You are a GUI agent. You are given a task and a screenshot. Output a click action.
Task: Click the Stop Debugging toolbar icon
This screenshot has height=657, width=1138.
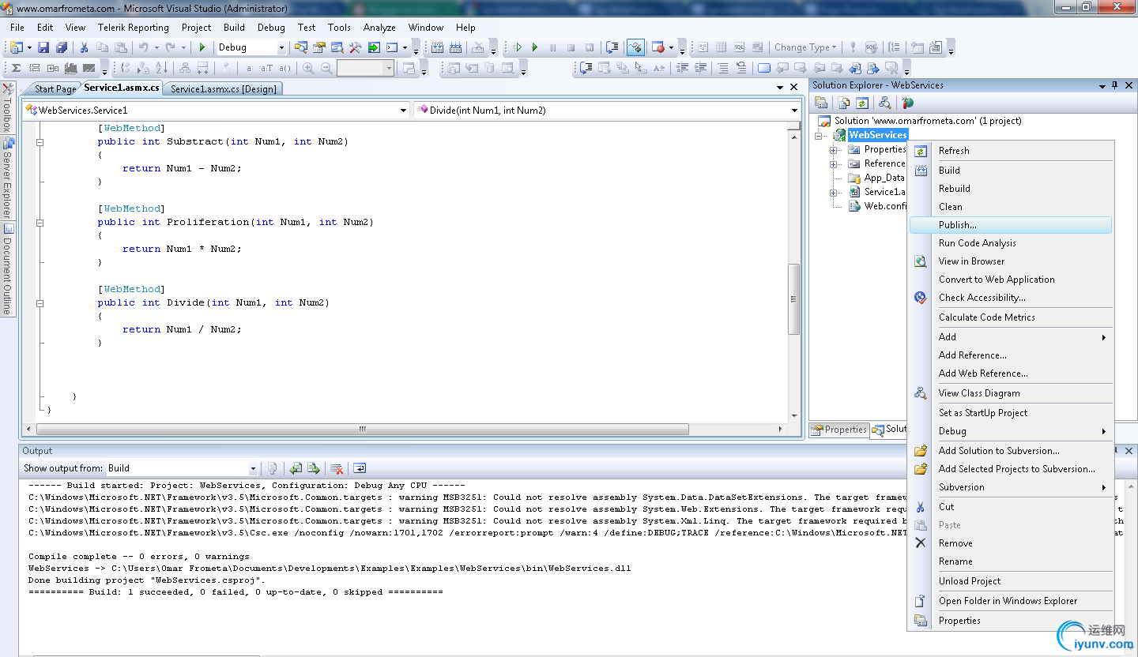coord(571,47)
